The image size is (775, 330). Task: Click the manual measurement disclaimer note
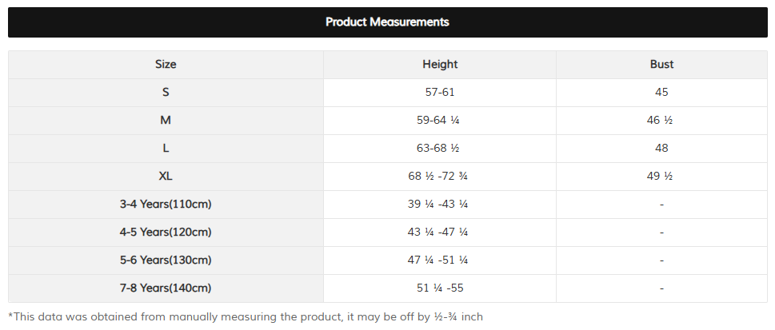pos(246,316)
